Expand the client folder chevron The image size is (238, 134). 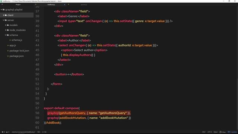click(3, 15)
